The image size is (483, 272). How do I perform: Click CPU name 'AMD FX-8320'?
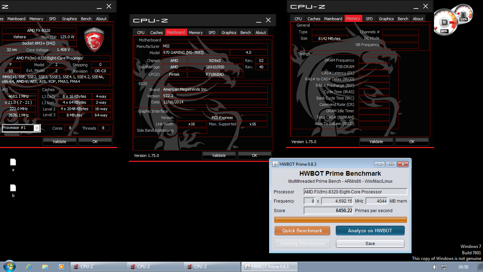pos(39,30)
